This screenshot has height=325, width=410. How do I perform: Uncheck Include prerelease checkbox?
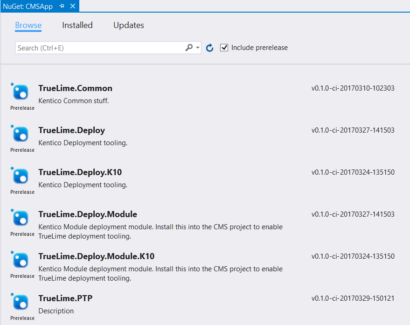(x=224, y=48)
